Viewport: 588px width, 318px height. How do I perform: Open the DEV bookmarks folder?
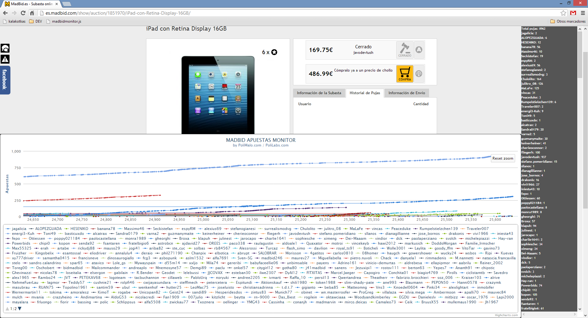36,21
